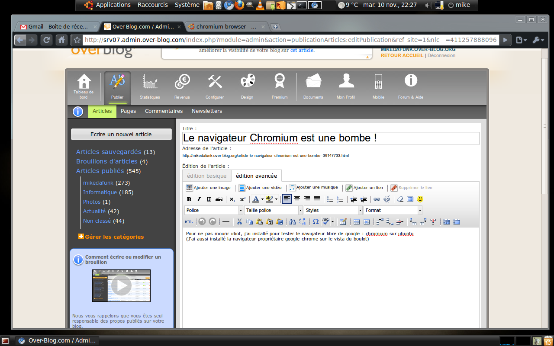554x346 pixels.
Task: Play the brouillon tutorial video thumbnail
Action: click(x=121, y=285)
